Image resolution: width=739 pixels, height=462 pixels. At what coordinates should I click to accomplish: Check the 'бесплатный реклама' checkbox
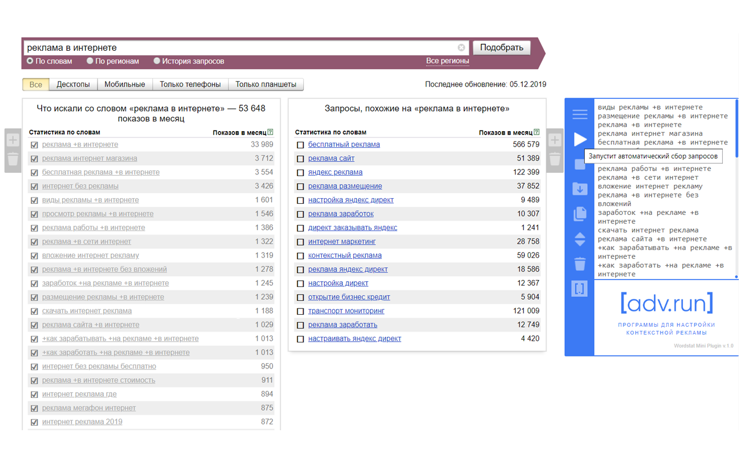point(300,145)
